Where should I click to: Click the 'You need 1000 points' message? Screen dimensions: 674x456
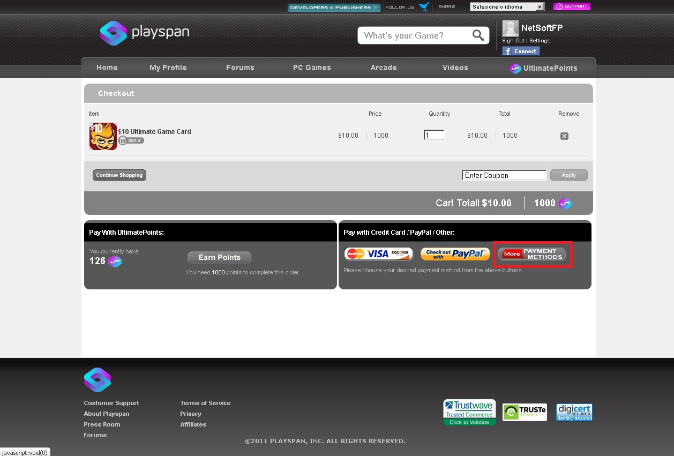(x=244, y=272)
